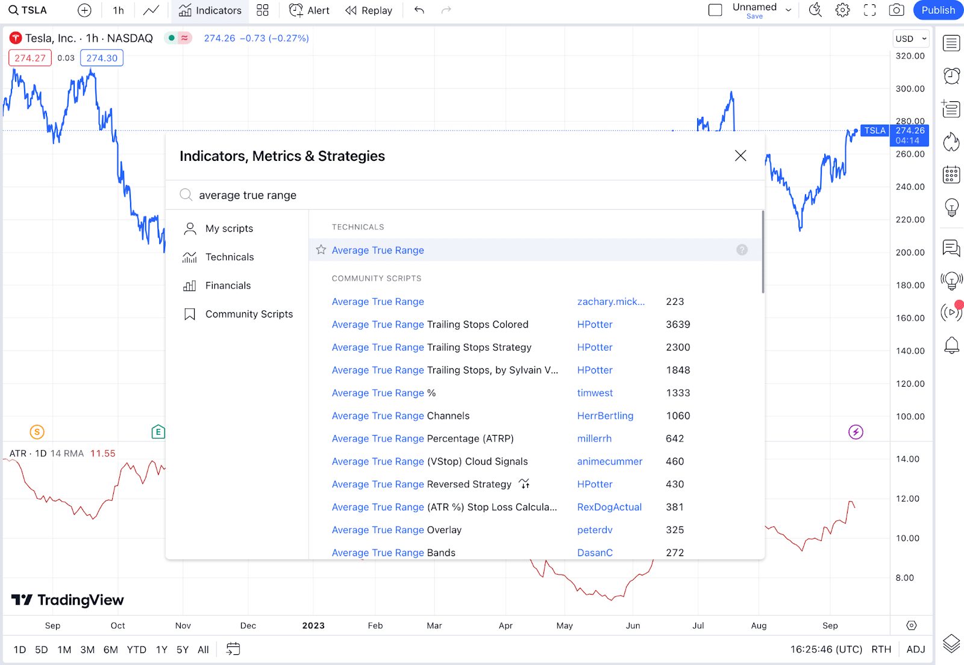
Task: Take a chart snapshot with camera icon
Action: pyautogui.click(x=897, y=10)
